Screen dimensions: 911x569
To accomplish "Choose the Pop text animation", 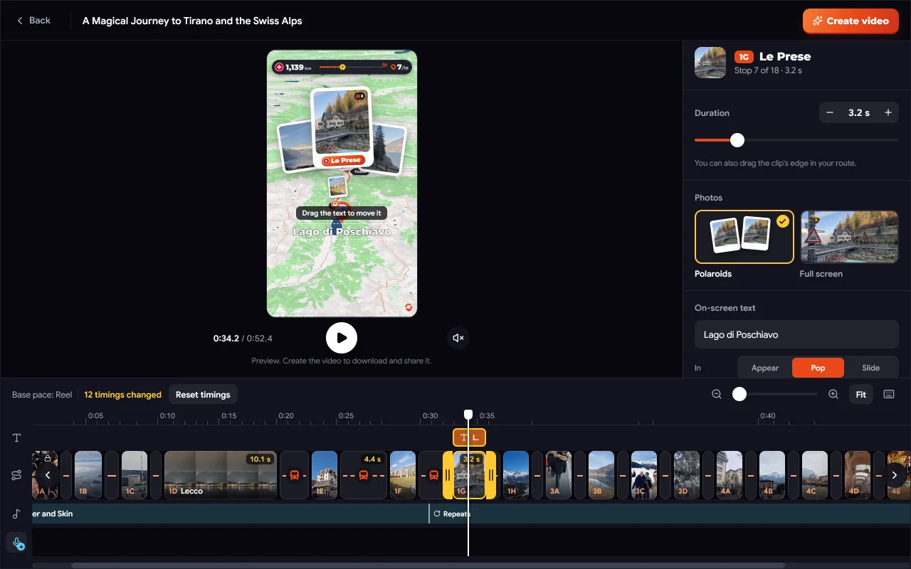I will click(818, 368).
